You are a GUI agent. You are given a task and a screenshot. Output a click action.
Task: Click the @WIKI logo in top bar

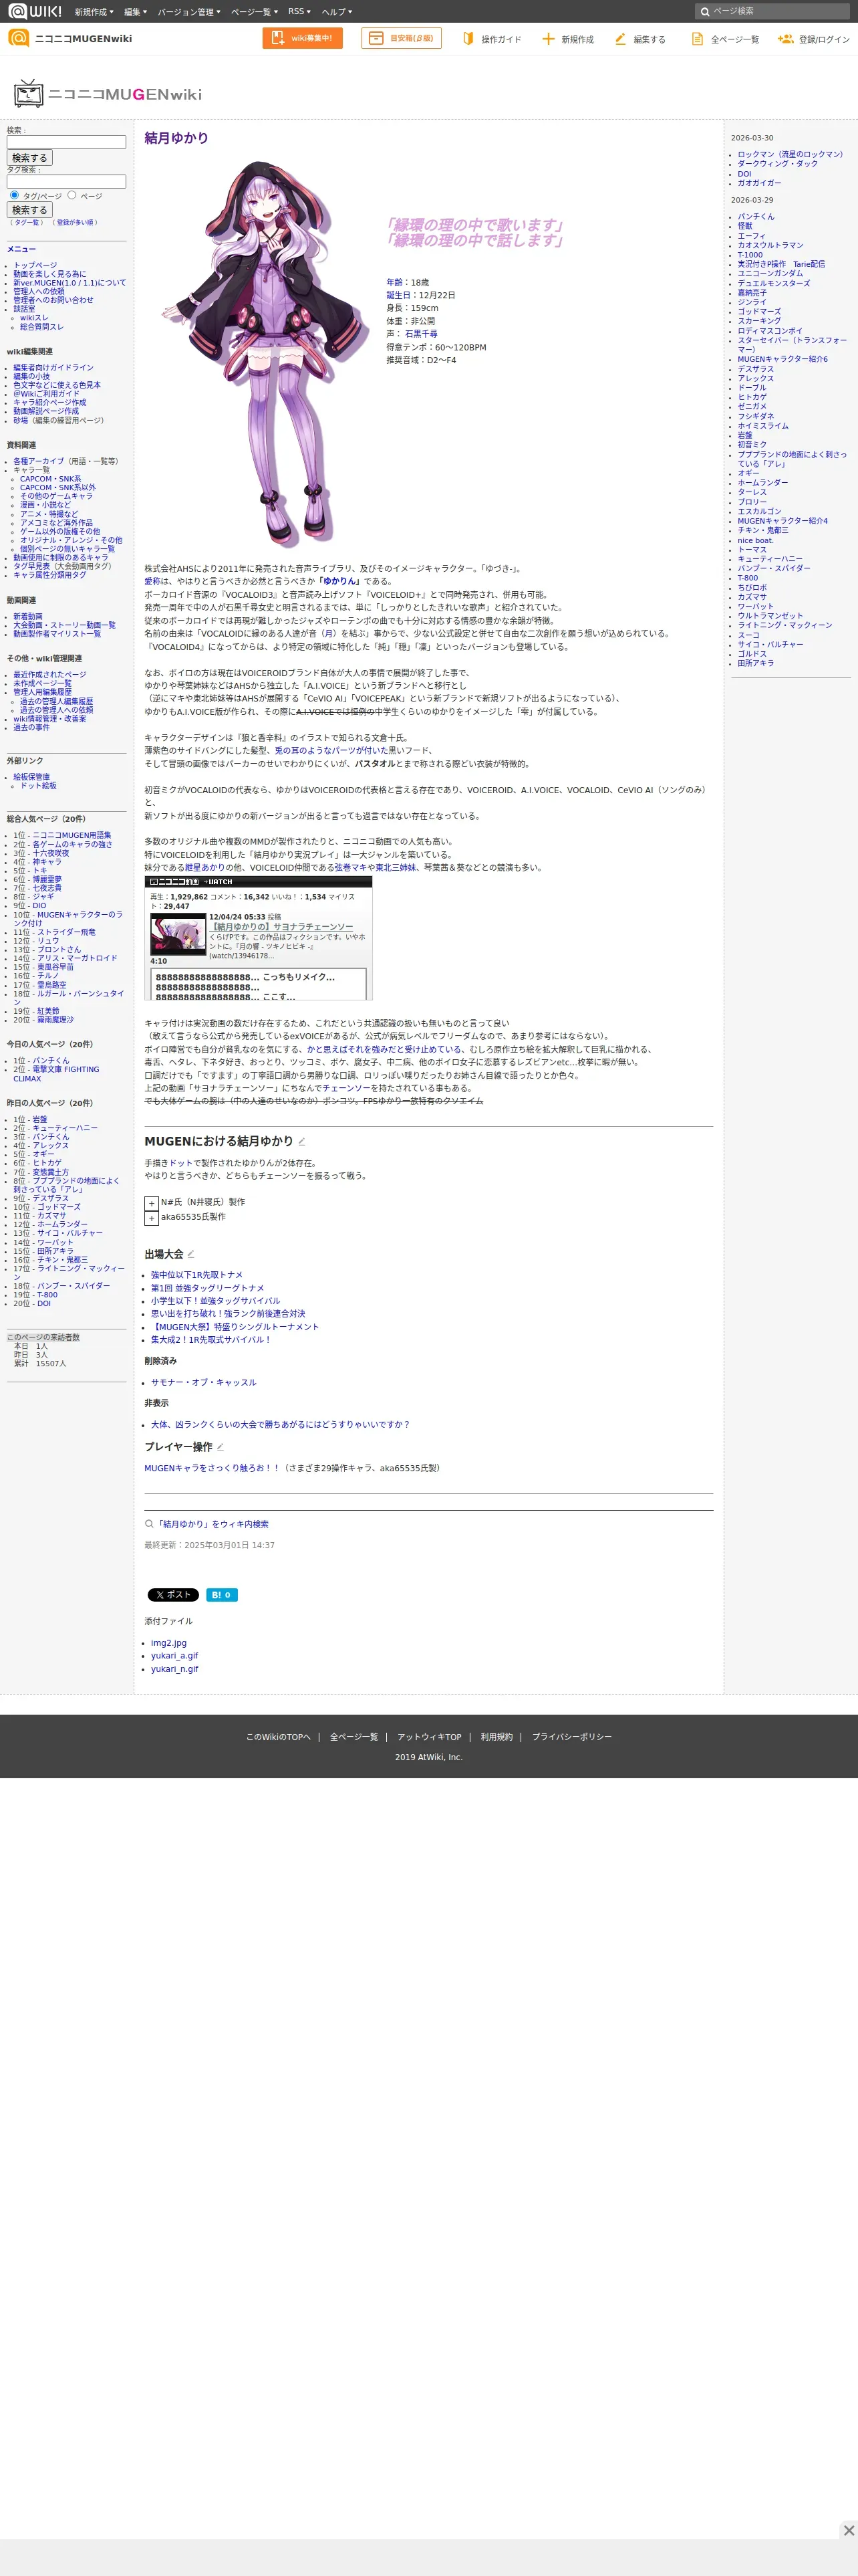pos(34,11)
